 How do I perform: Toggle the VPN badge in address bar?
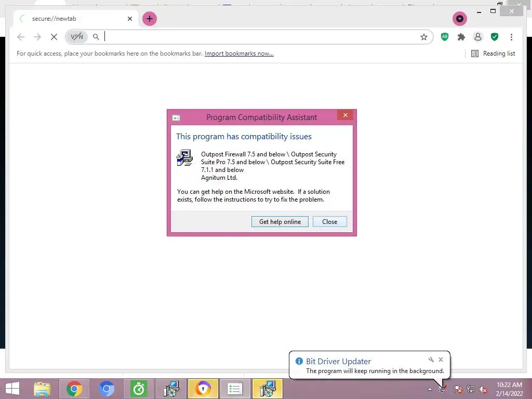pyautogui.click(x=77, y=37)
